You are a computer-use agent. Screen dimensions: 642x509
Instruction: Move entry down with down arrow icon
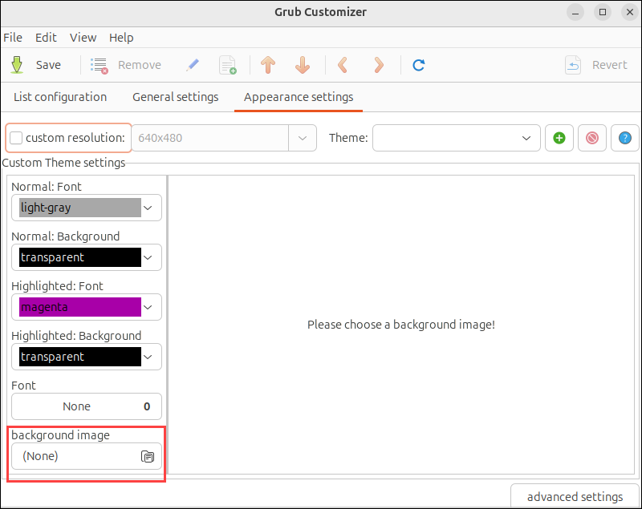303,65
